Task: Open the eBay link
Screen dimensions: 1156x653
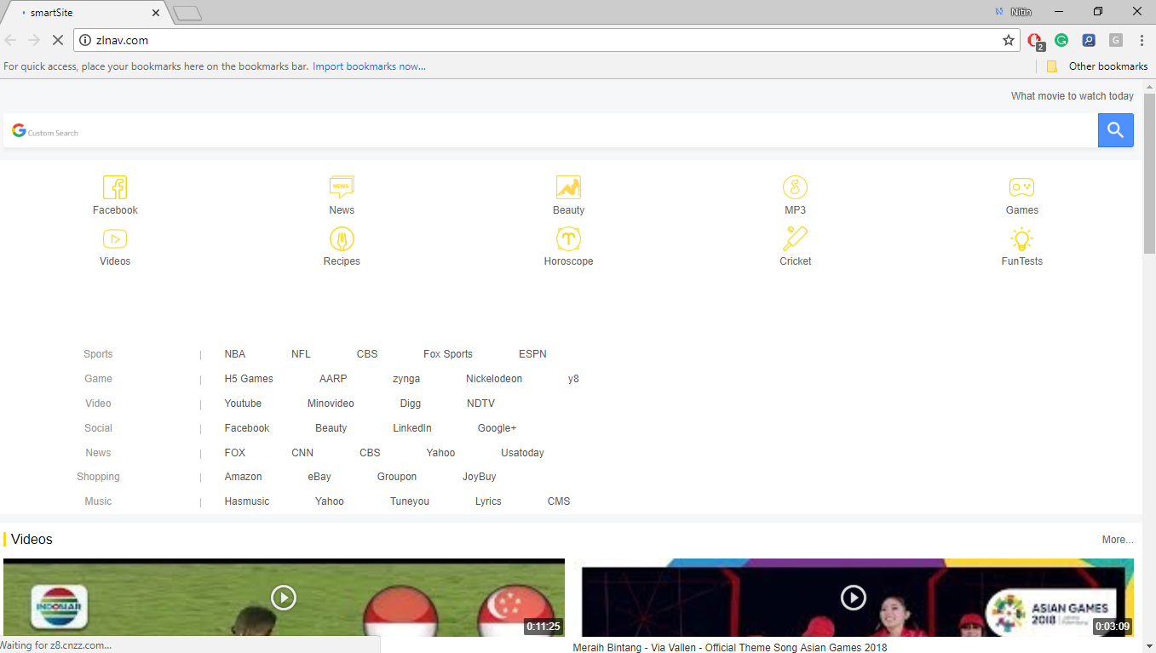Action: tap(319, 477)
